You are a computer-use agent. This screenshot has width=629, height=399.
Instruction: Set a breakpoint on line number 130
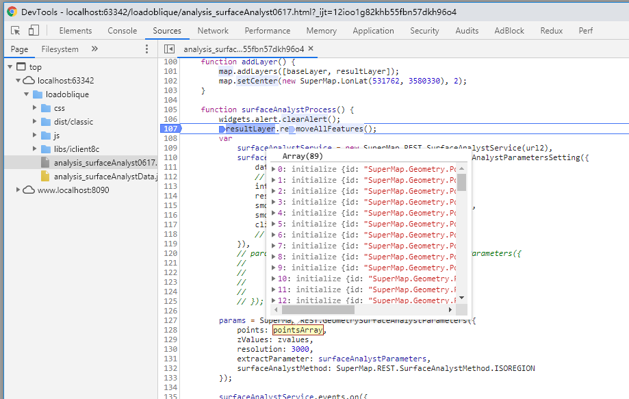tap(170, 349)
